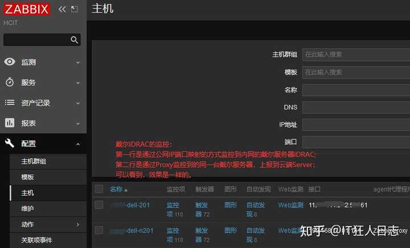The height and width of the screenshot is (248, 410).
Task: Open Web监测 for dell-201
Action: tap(291, 205)
